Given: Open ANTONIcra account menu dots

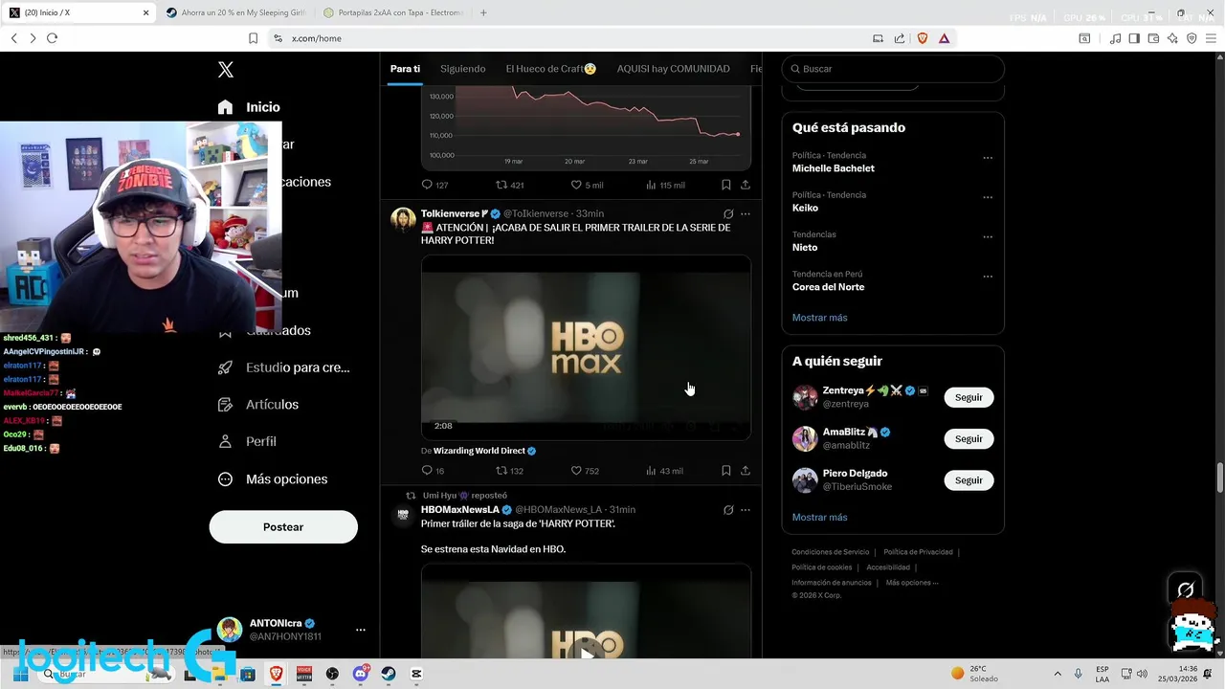Looking at the screenshot, I should click(x=361, y=630).
